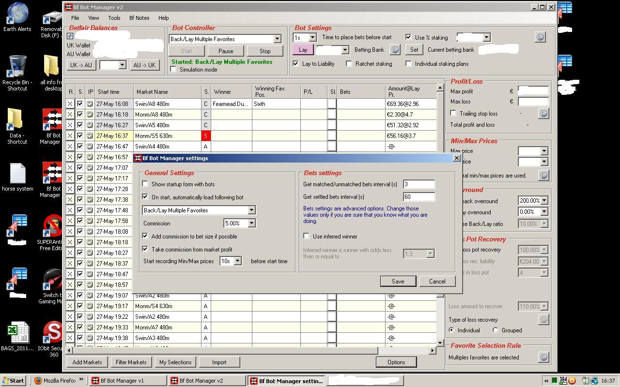620x387 pixels.
Task: Click Cancel button in settings dialog
Action: coord(437,281)
